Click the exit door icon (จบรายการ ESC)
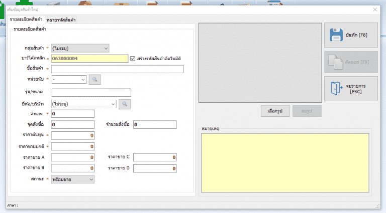The height and width of the screenshot is (213, 386). click(x=337, y=89)
